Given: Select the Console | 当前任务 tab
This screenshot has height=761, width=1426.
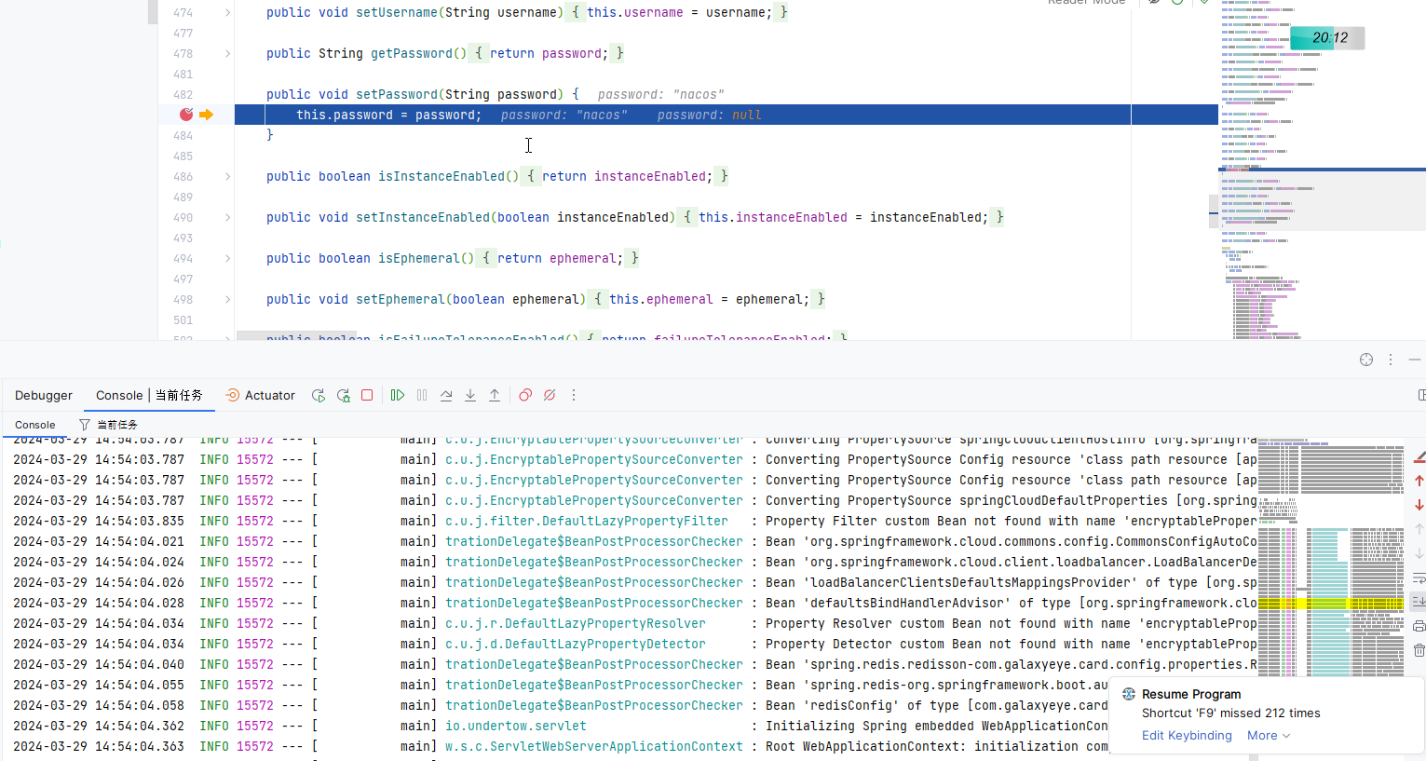Looking at the screenshot, I should click(x=149, y=395).
